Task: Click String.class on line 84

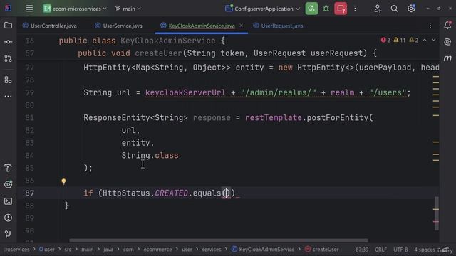Action: tap(150, 155)
